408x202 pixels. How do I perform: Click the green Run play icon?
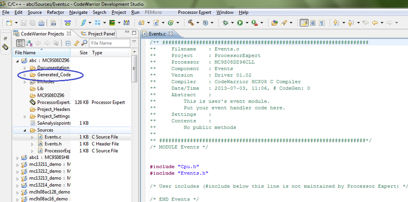pos(240,23)
